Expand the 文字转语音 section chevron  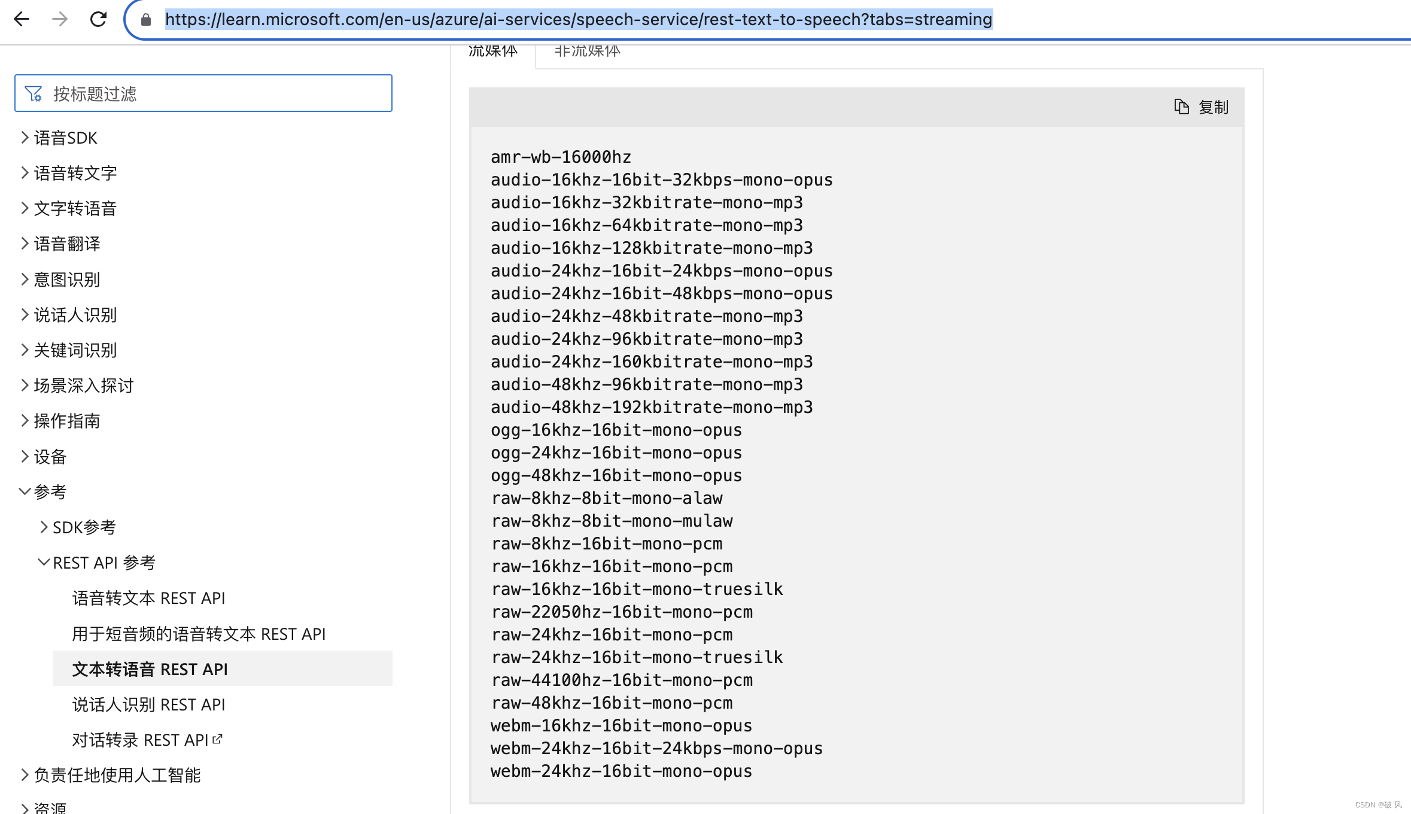25,208
